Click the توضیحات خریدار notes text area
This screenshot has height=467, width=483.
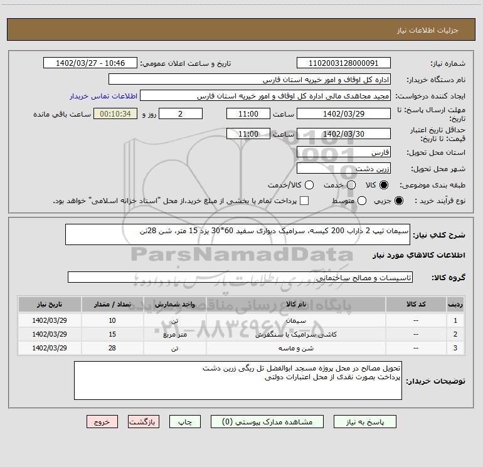pos(238,380)
